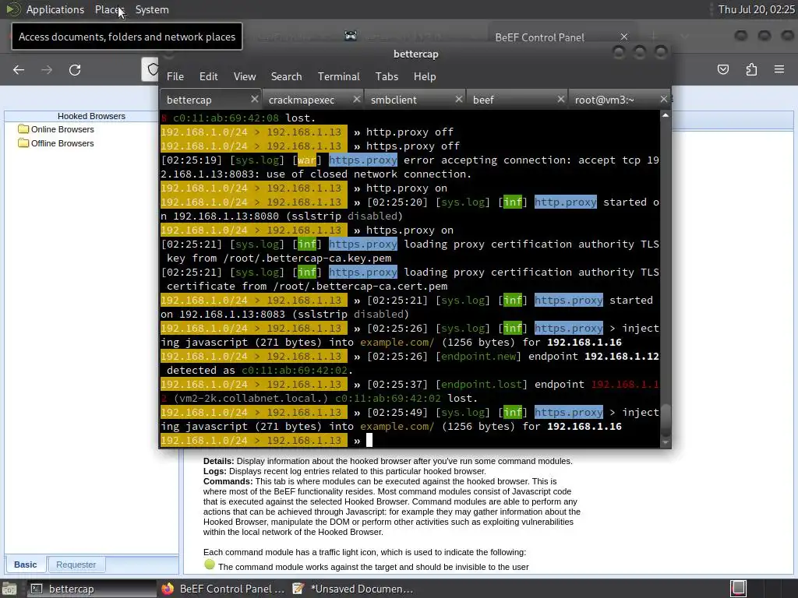Click the terminal icon in taskbar
Screen dimensions: 798x598
point(37,589)
